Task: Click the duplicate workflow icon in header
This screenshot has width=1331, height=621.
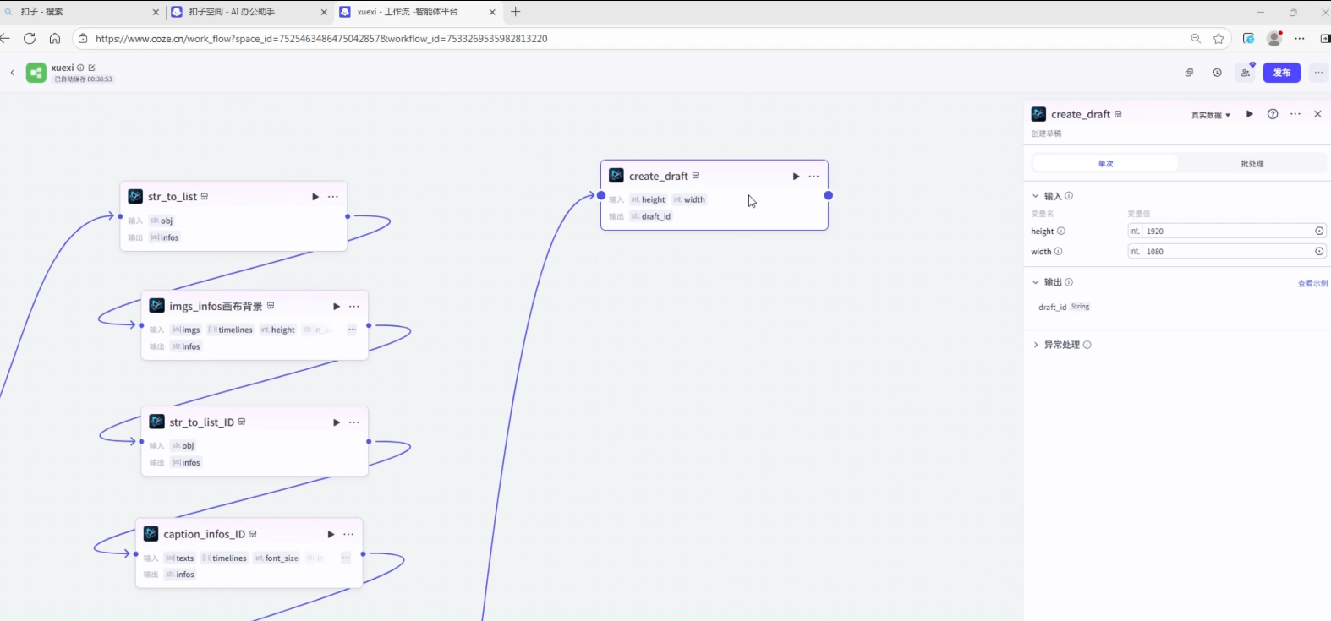Action: point(1189,73)
